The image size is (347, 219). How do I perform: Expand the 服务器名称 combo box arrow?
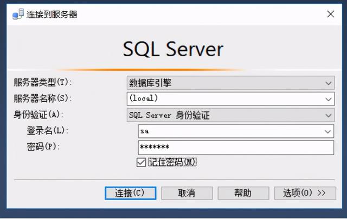[x=329, y=99]
